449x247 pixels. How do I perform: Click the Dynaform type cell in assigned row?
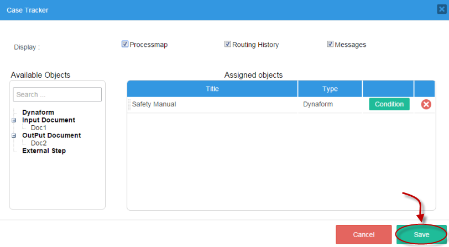(x=318, y=104)
